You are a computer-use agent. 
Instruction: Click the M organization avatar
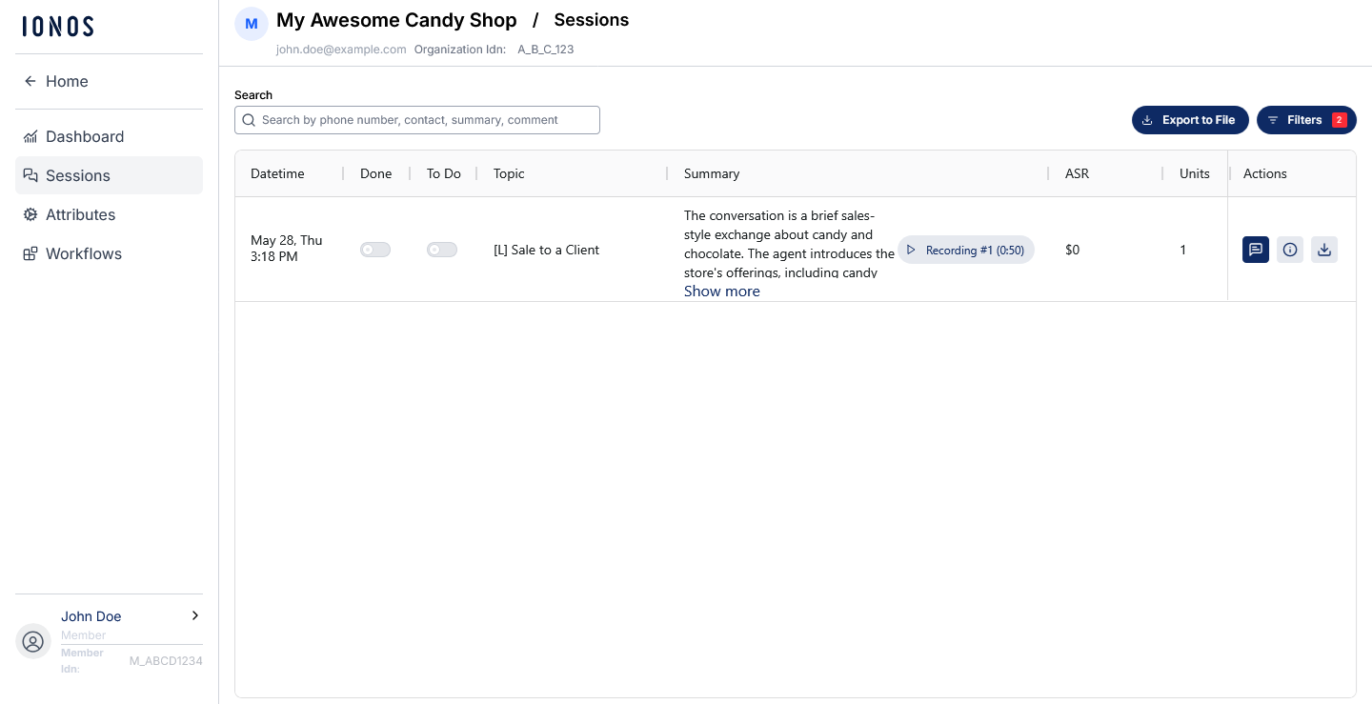pyautogui.click(x=252, y=24)
